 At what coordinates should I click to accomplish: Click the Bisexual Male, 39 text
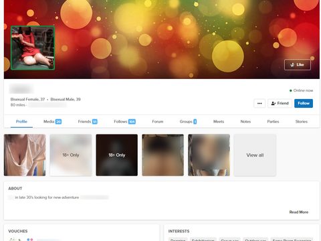coord(66,99)
